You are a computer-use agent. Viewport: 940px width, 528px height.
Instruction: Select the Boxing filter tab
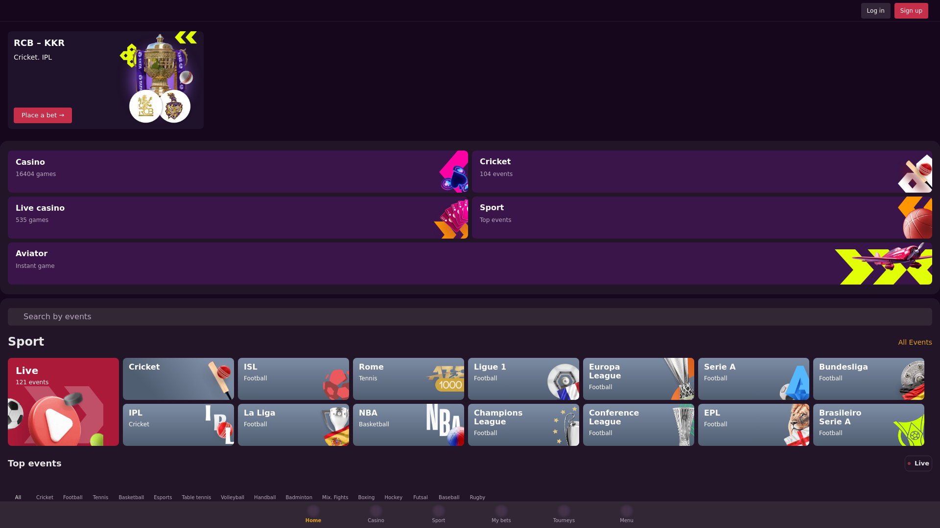coord(366,498)
